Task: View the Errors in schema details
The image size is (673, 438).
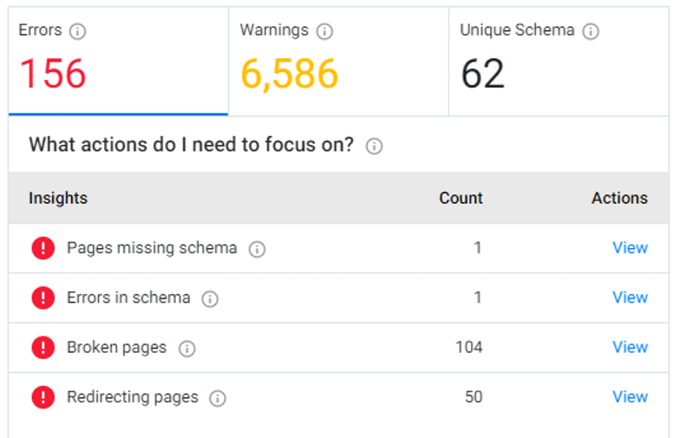Action: [631, 297]
